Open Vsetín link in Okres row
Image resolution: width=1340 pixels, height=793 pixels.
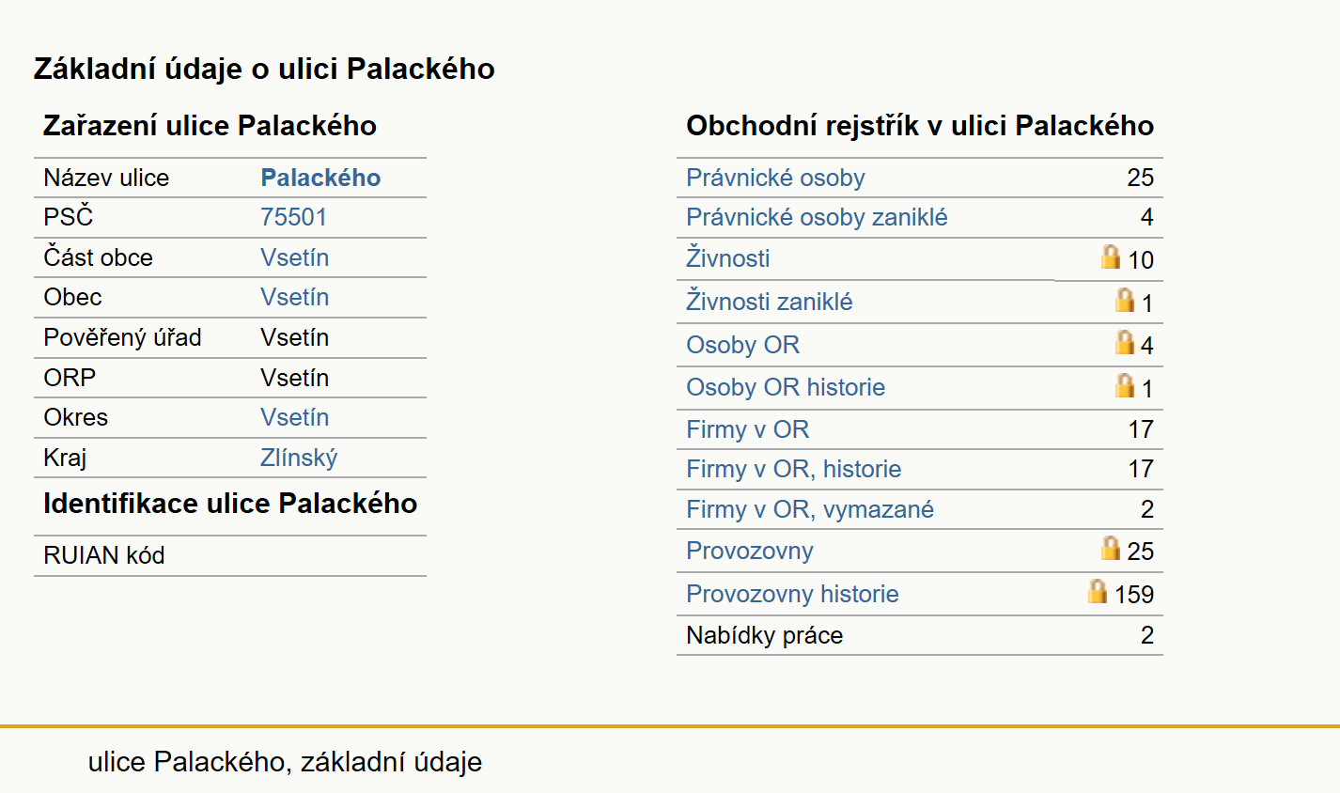pyautogui.click(x=294, y=417)
